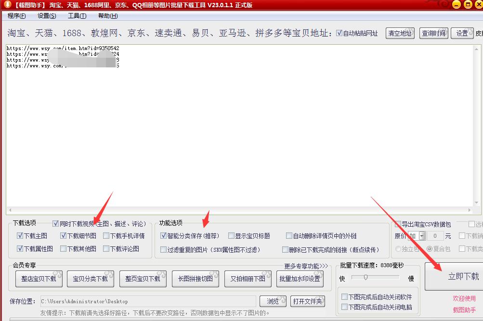Viewport: 483px width, 321px height.
Task: Click the 长图拼接切图 button
Action: 195,278
